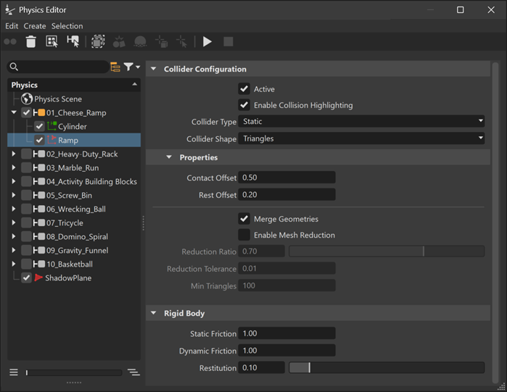Screen dimensions: 507x392
Task: Click the Restitution slider
Action: click(x=387, y=367)
